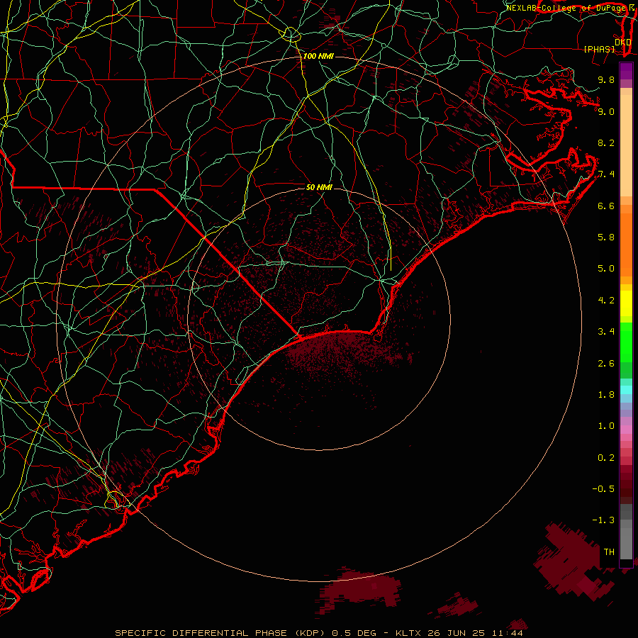Click the 9.0 scale value
This screenshot has height=638, width=638.
pyautogui.click(x=606, y=111)
